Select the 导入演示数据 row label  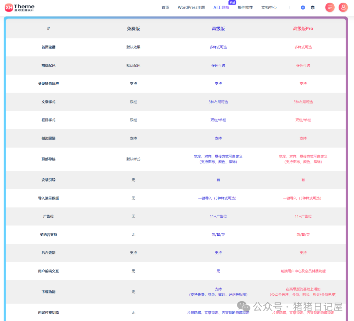point(48,198)
